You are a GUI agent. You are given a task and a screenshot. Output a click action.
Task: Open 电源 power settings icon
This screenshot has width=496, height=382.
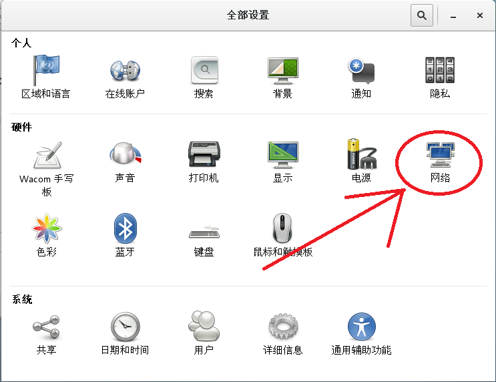(x=362, y=154)
